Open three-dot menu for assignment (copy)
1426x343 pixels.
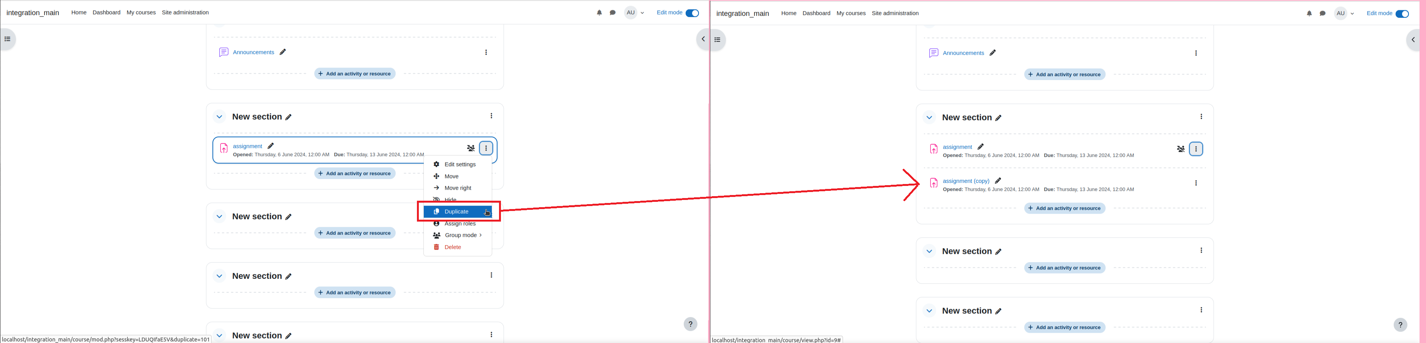(1196, 183)
